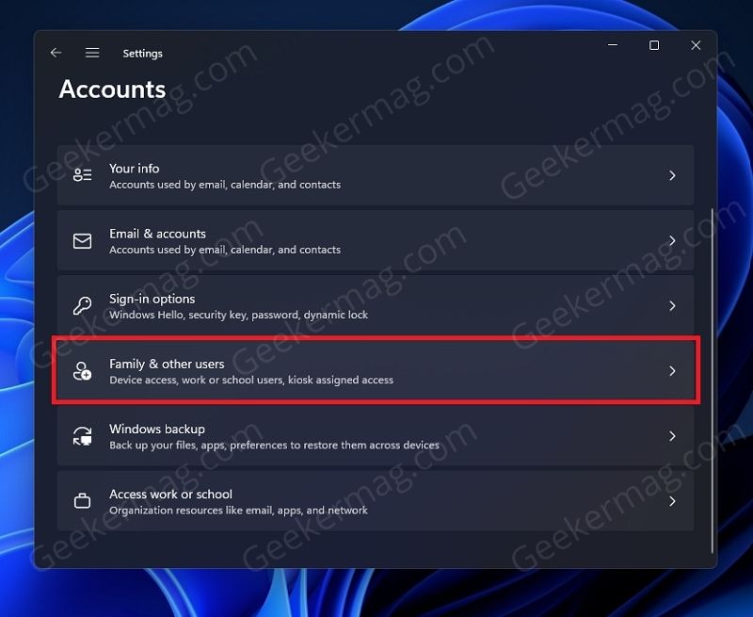Click the Your info person icon

(x=82, y=175)
